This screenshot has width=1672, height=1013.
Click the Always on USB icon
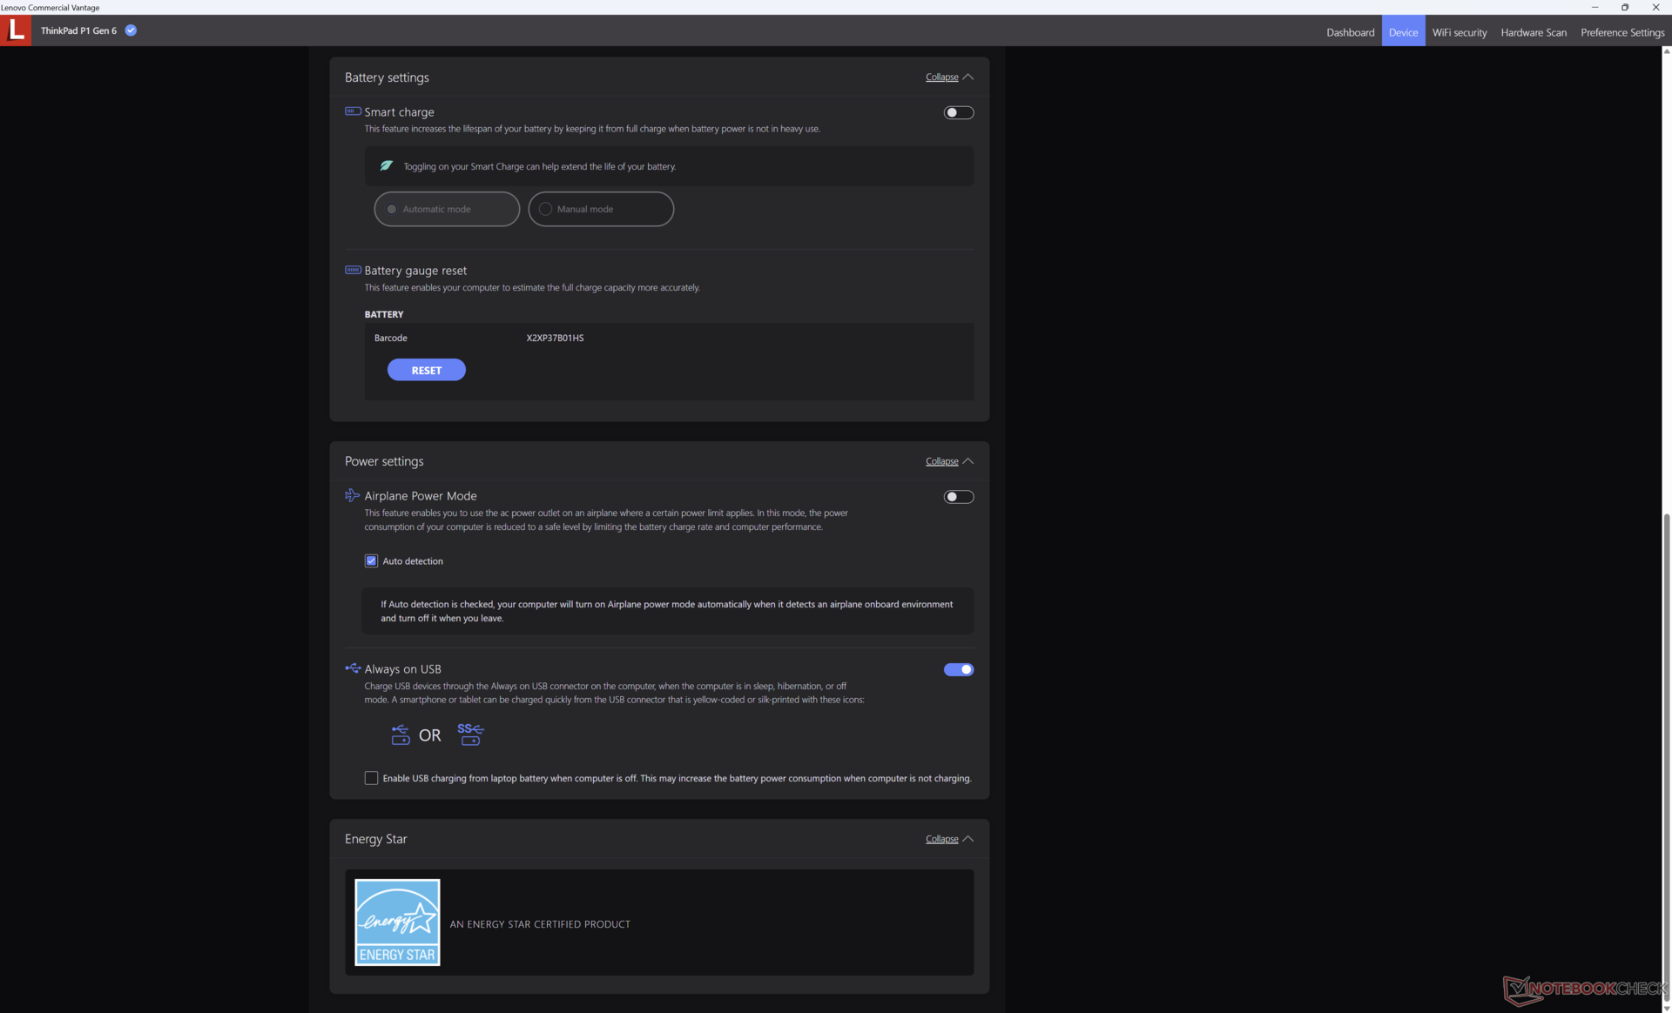pos(353,668)
